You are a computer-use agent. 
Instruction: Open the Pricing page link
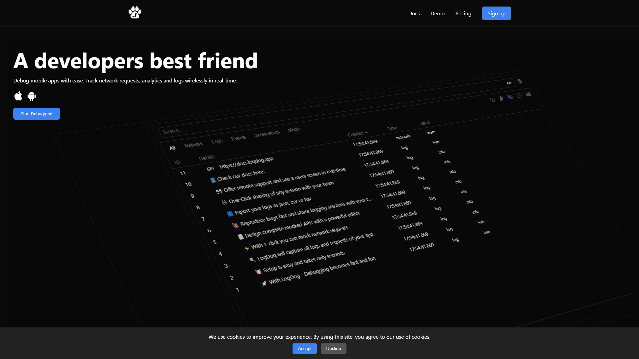coord(463,13)
